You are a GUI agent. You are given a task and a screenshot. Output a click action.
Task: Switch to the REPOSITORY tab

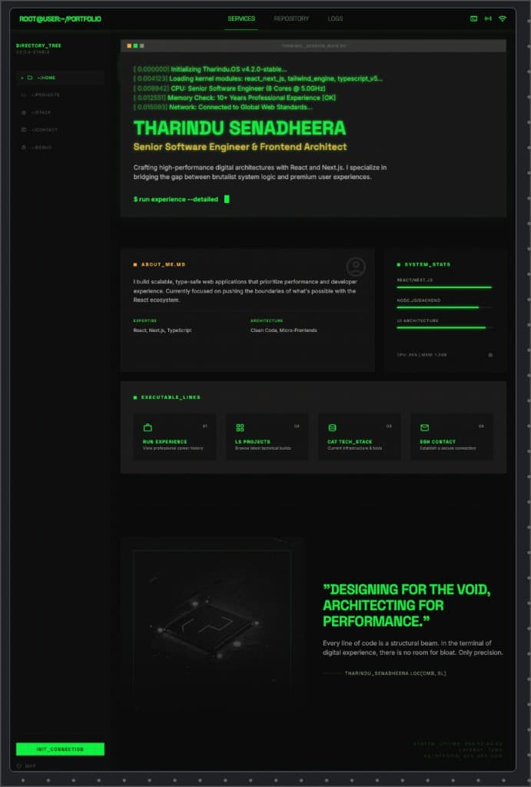(x=291, y=18)
